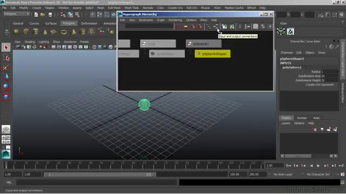The image size is (346, 194).
Task: Toggle the four-view layout icon
Action: (6, 140)
